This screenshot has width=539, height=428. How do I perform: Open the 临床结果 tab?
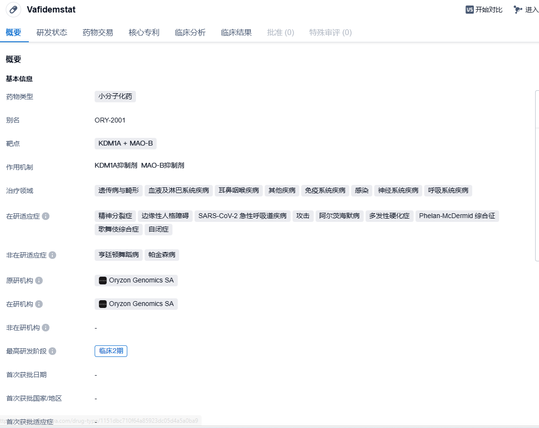pos(236,33)
